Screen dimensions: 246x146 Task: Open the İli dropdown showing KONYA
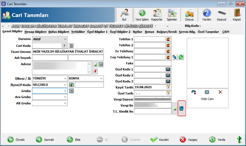tap(86, 78)
